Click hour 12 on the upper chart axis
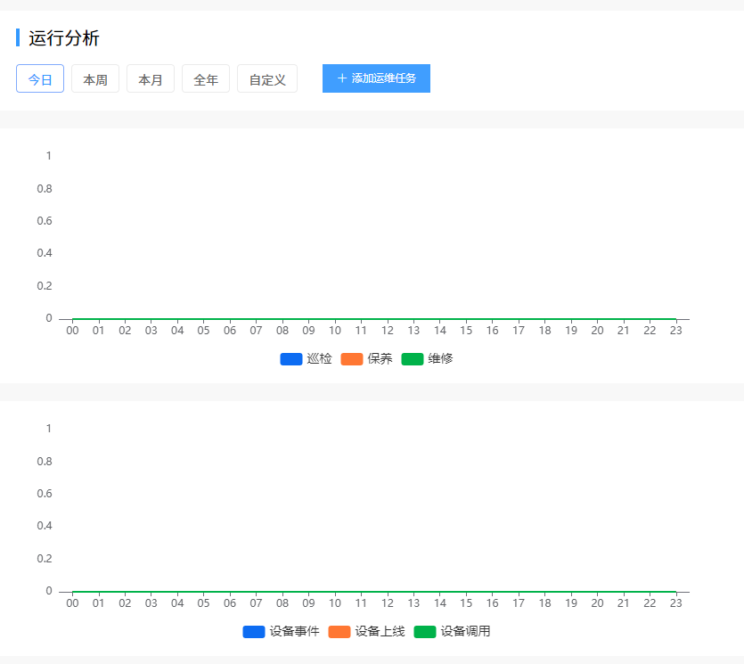Viewport: 744px width, 664px height. click(x=388, y=331)
